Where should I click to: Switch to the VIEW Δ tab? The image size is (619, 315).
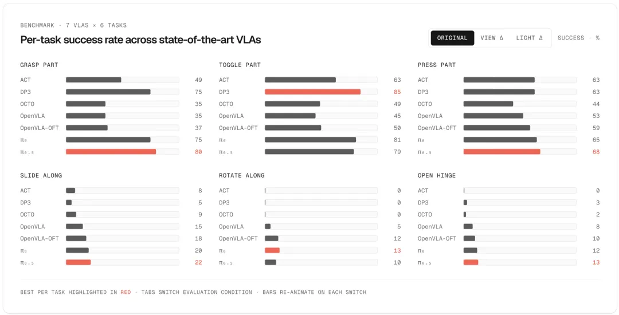tap(492, 38)
